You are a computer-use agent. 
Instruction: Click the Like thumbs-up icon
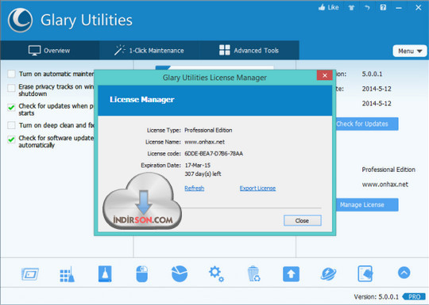(322, 8)
